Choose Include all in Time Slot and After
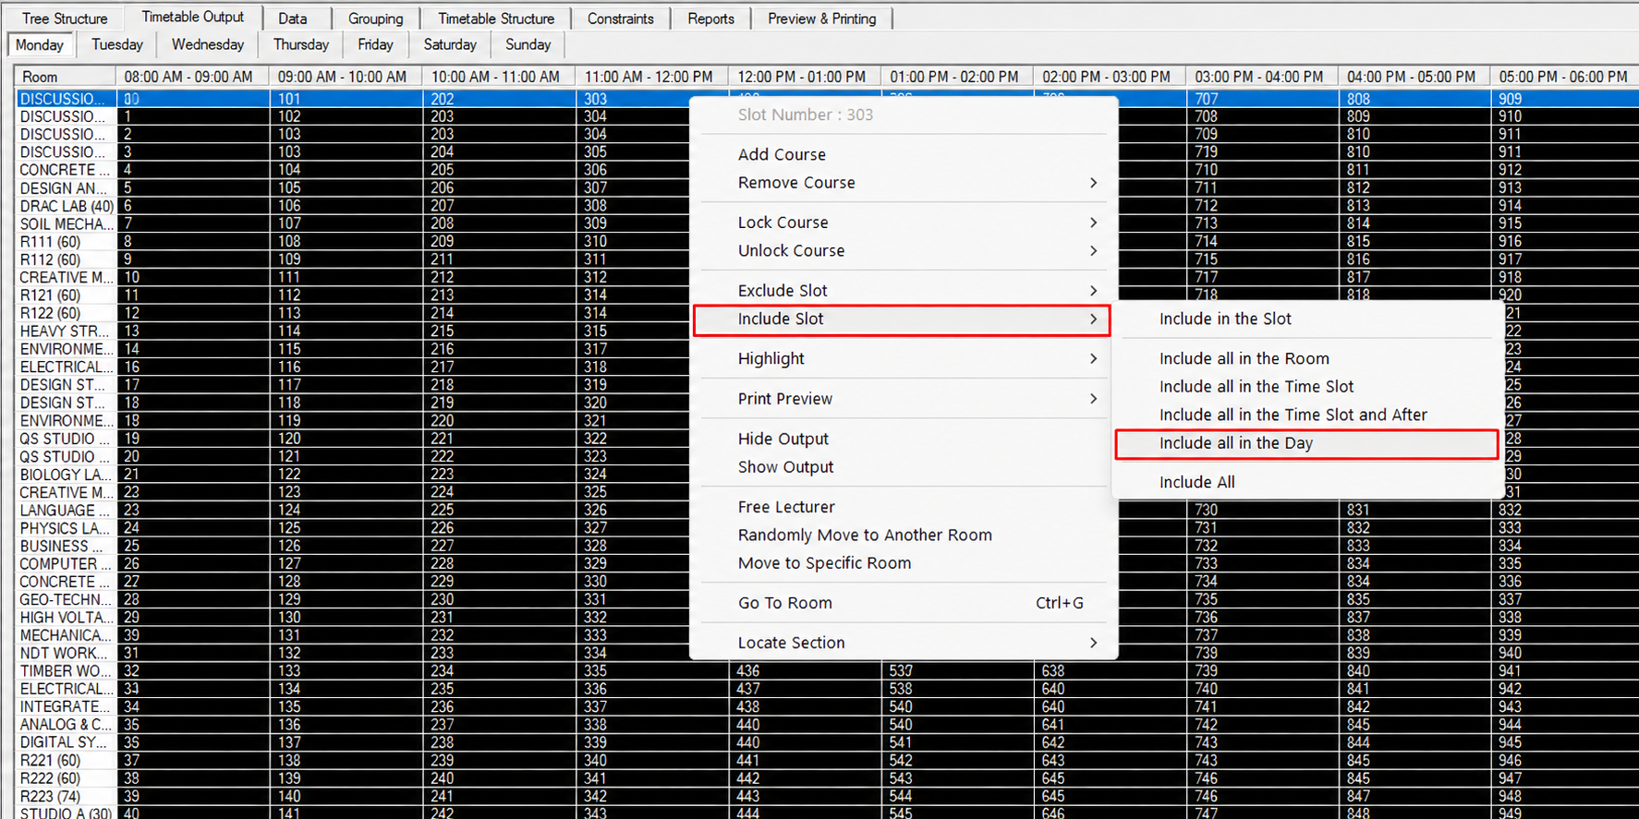The width and height of the screenshot is (1639, 819). pyautogui.click(x=1307, y=415)
